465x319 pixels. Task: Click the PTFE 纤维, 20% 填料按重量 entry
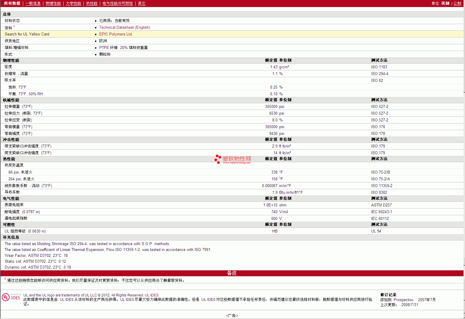pyautogui.click(x=123, y=48)
